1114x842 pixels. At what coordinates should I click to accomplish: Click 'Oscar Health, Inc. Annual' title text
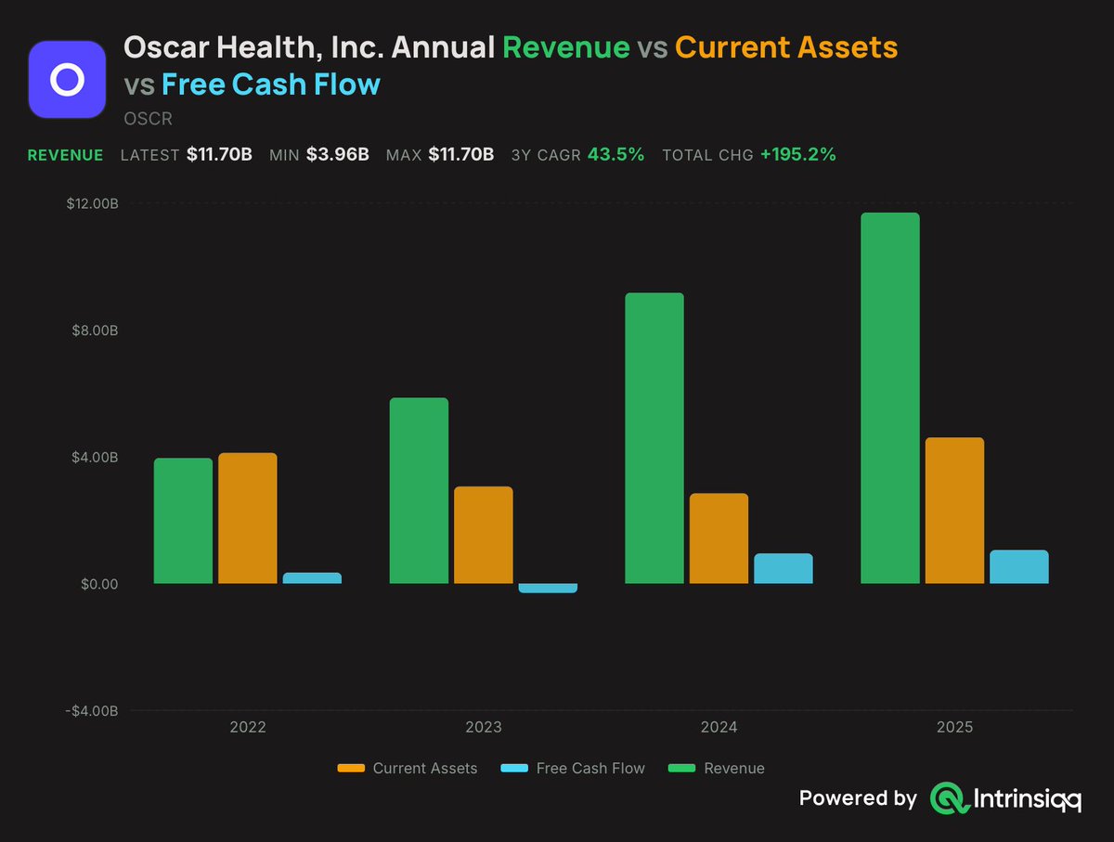[309, 47]
